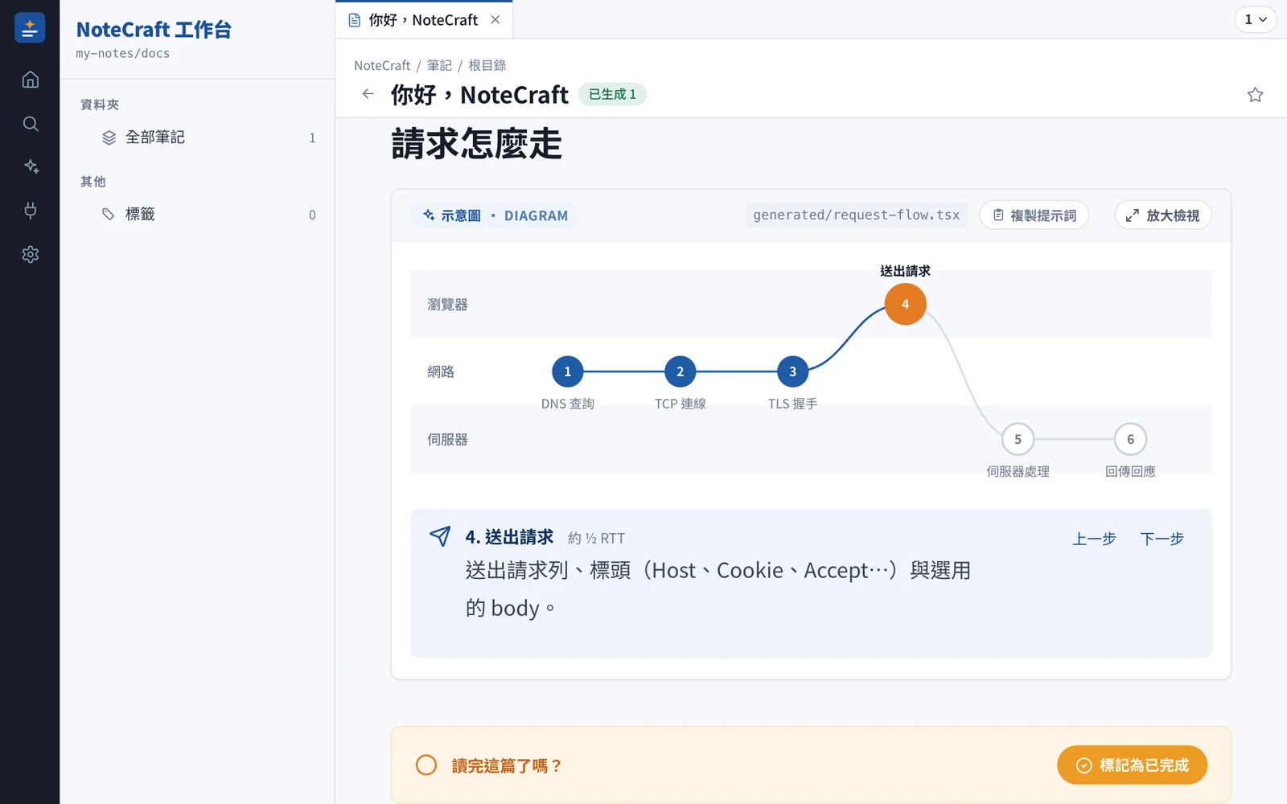Screen dimensions: 1287x804
Task: Click the NoteCraft 工作台 title
Action: [x=154, y=30]
